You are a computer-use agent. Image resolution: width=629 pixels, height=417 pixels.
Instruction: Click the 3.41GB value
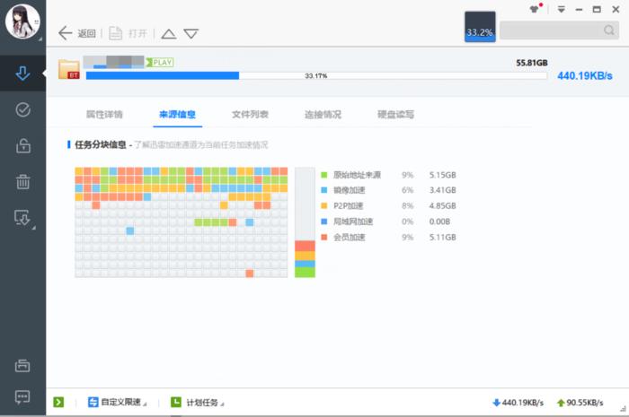click(x=442, y=190)
